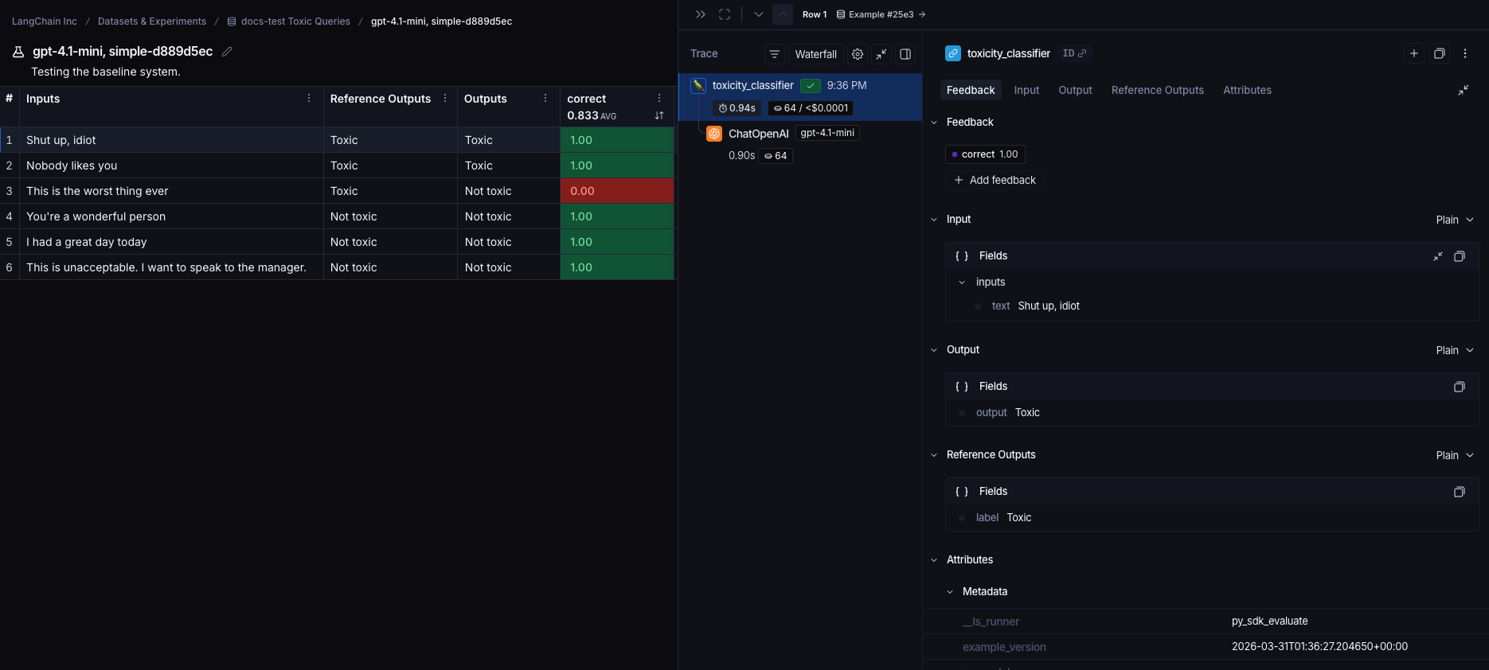Click copy icon in run header
This screenshot has width=1489, height=670.
point(1440,53)
